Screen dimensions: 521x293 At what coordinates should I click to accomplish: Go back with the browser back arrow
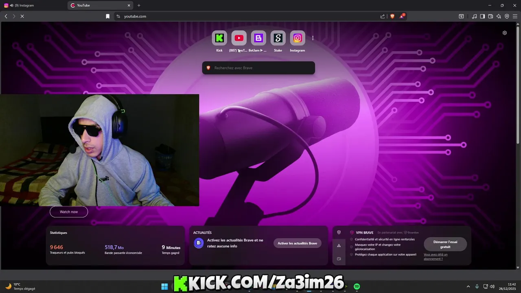point(6,16)
